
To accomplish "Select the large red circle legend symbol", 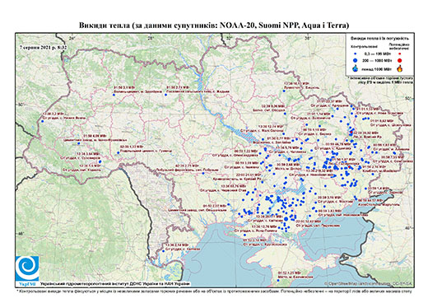I will pyautogui.click(x=399, y=60).
